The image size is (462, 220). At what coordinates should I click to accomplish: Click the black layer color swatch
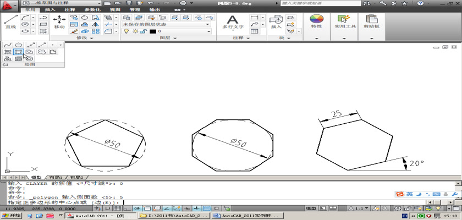point(152,31)
